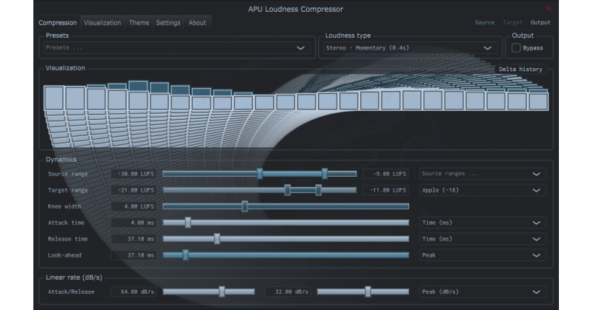The height and width of the screenshot is (310, 593).
Task: Click the Source range upper slider handle
Action: (325, 174)
